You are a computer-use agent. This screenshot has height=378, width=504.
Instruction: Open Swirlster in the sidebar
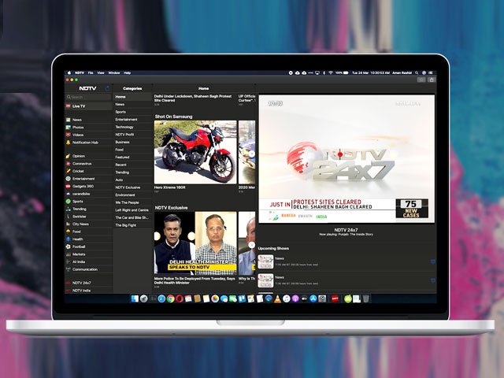tap(88, 217)
